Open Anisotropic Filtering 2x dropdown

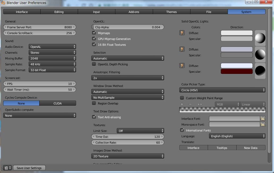pyautogui.click(x=128, y=78)
